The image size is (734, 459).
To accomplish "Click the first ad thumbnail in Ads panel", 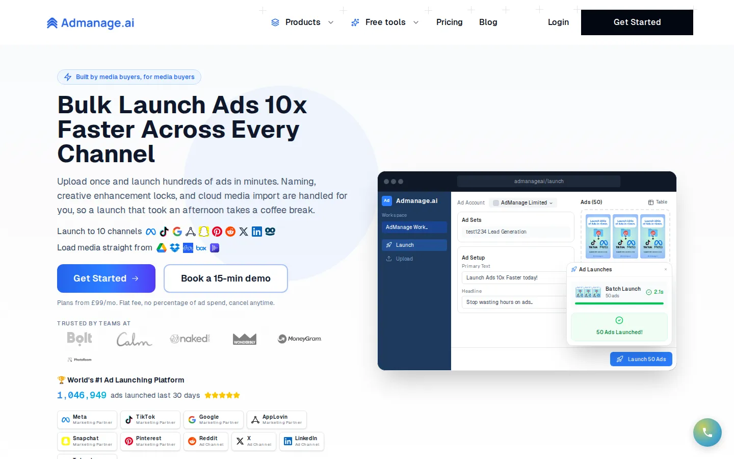I will coord(598,236).
